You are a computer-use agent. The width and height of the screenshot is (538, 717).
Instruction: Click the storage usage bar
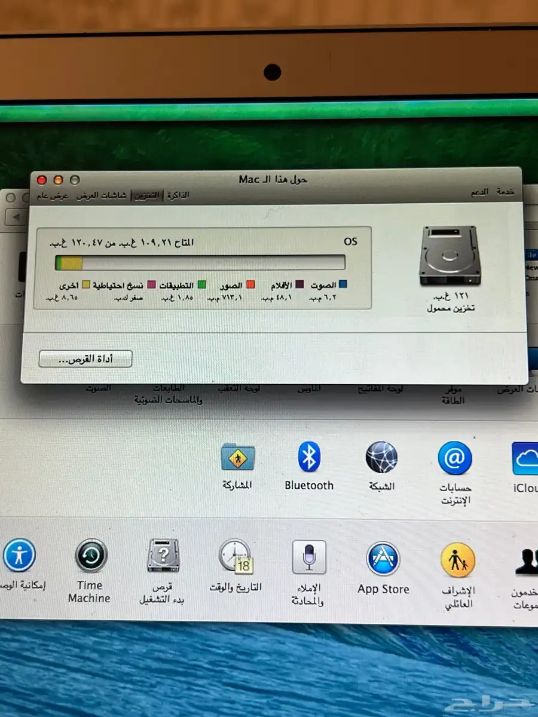point(200,263)
